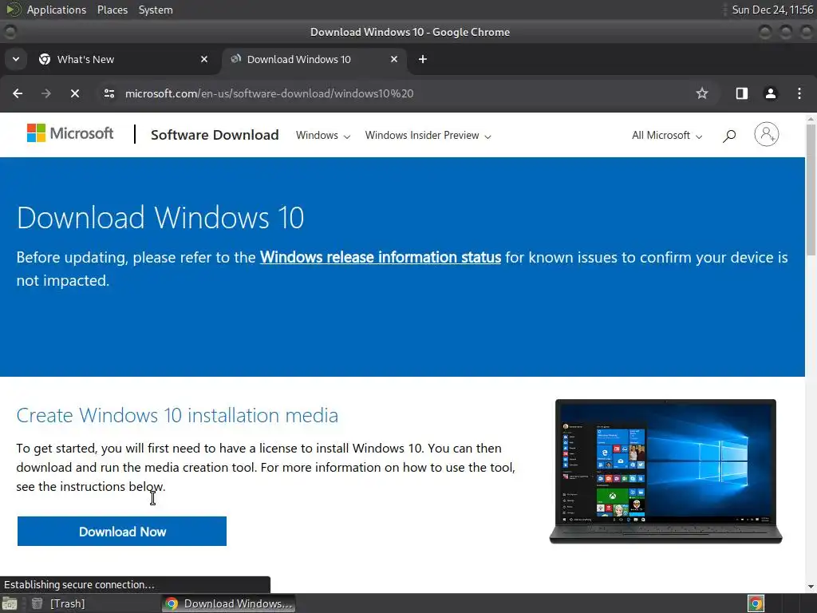Open Chrome profile icon in toolbar
This screenshot has width=817, height=613.
pyautogui.click(x=771, y=93)
